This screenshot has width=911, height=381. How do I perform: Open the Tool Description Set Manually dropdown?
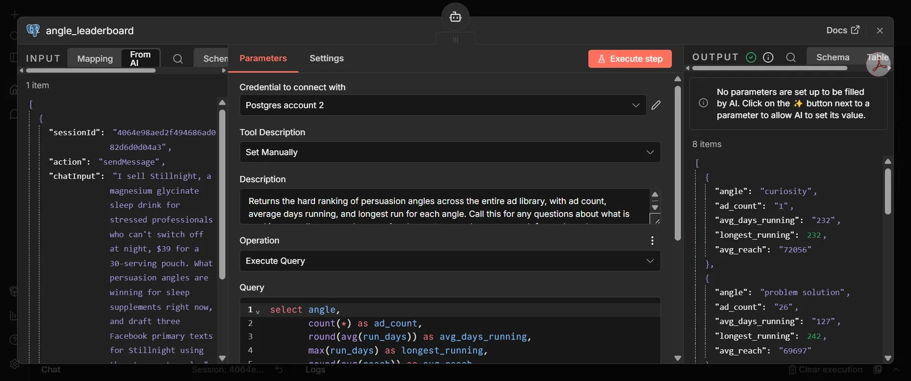450,152
